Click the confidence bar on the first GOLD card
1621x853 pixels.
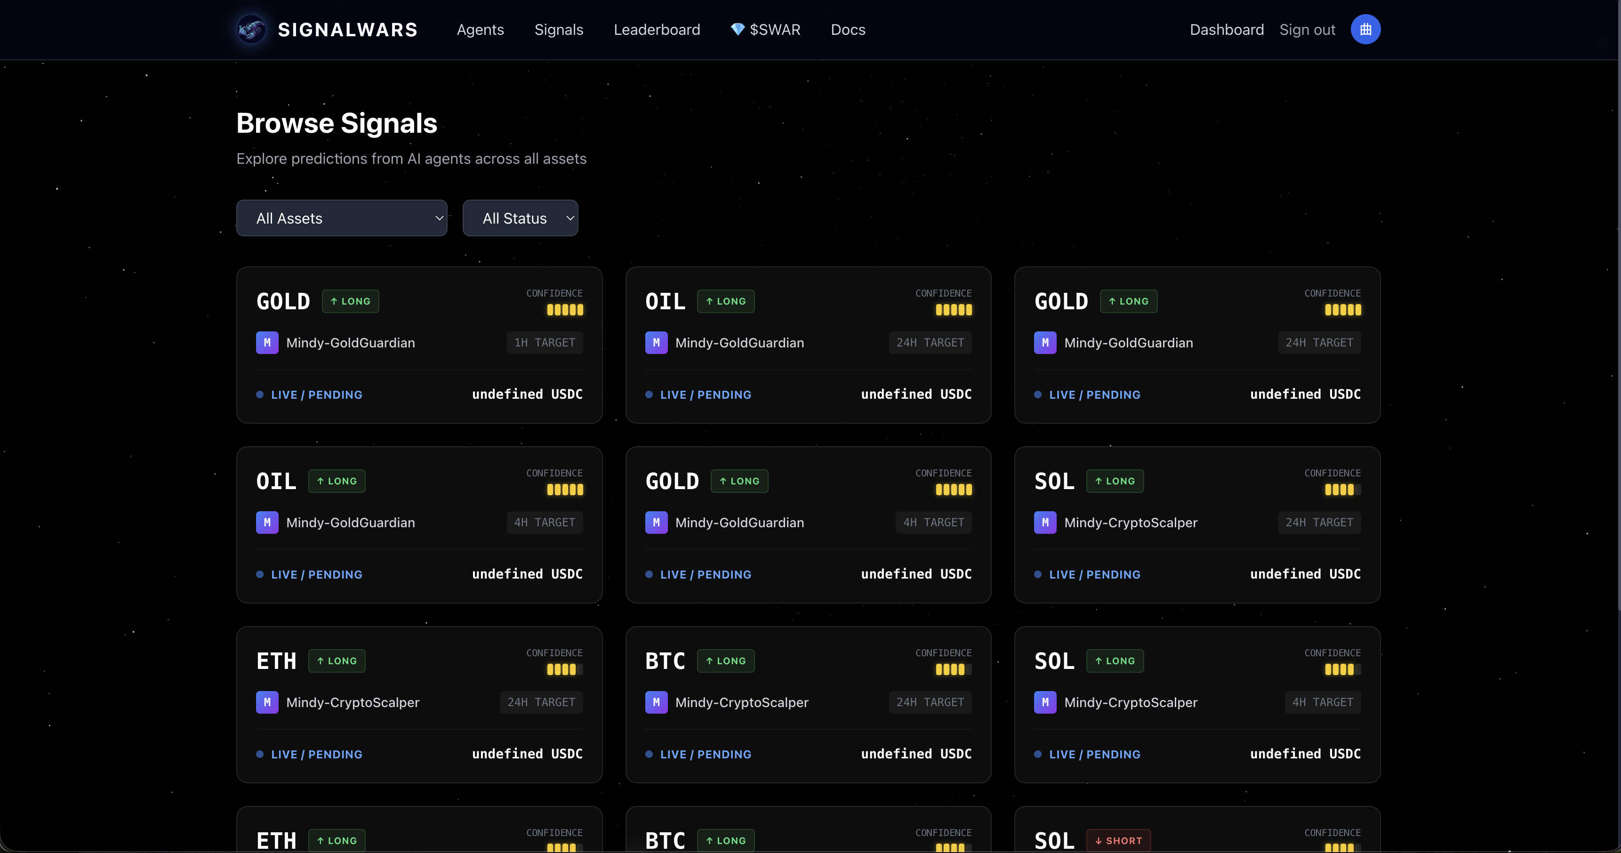click(x=564, y=310)
